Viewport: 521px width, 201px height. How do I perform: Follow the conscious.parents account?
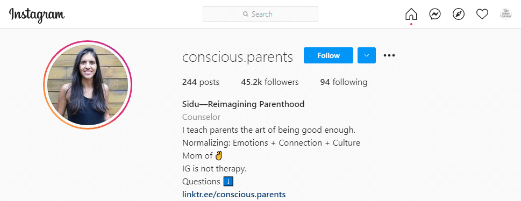pyautogui.click(x=329, y=55)
